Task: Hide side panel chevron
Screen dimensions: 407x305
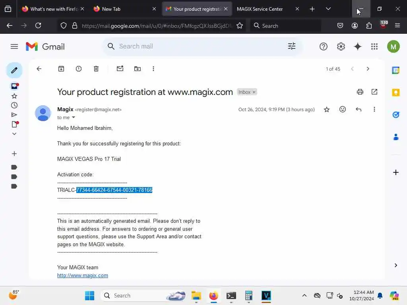Action: point(395,265)
